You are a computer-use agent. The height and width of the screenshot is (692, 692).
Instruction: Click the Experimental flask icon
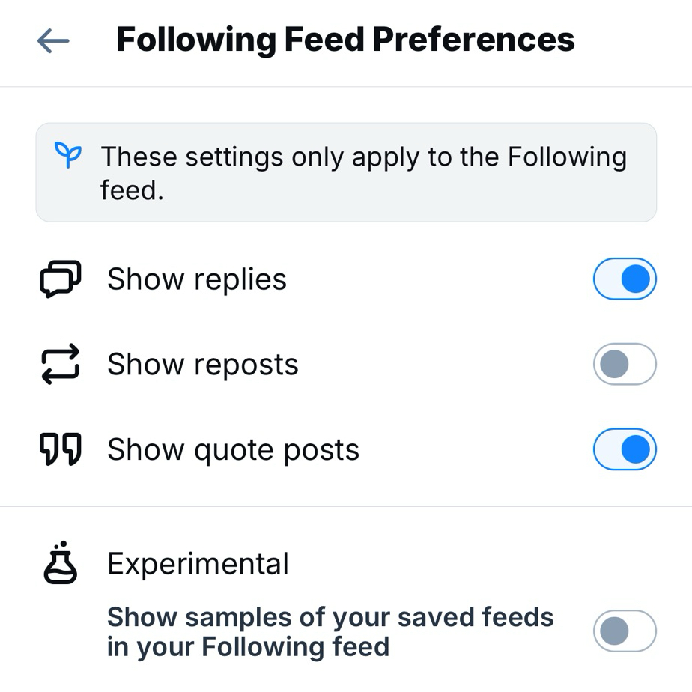(60, 563)
